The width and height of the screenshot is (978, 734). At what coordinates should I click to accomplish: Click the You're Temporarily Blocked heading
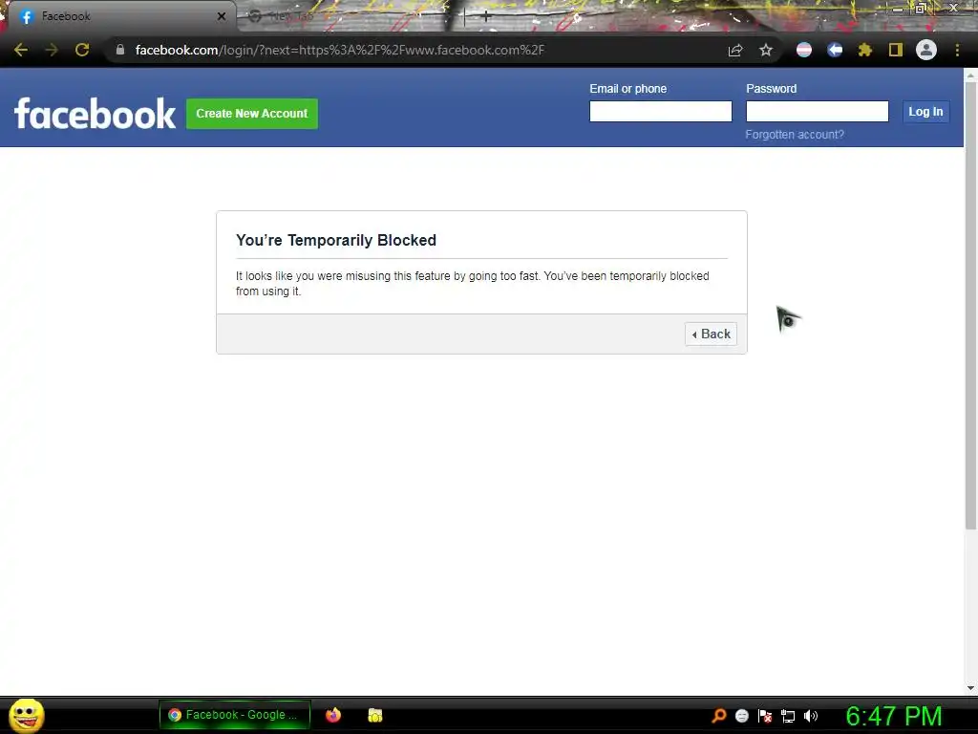pos(336,240)
